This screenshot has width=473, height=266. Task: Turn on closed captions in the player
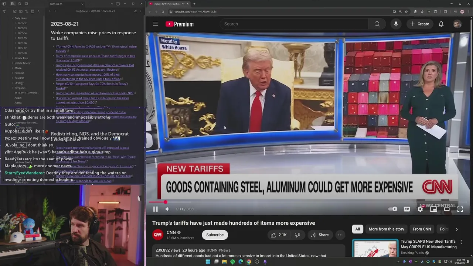tap(407, 209)
